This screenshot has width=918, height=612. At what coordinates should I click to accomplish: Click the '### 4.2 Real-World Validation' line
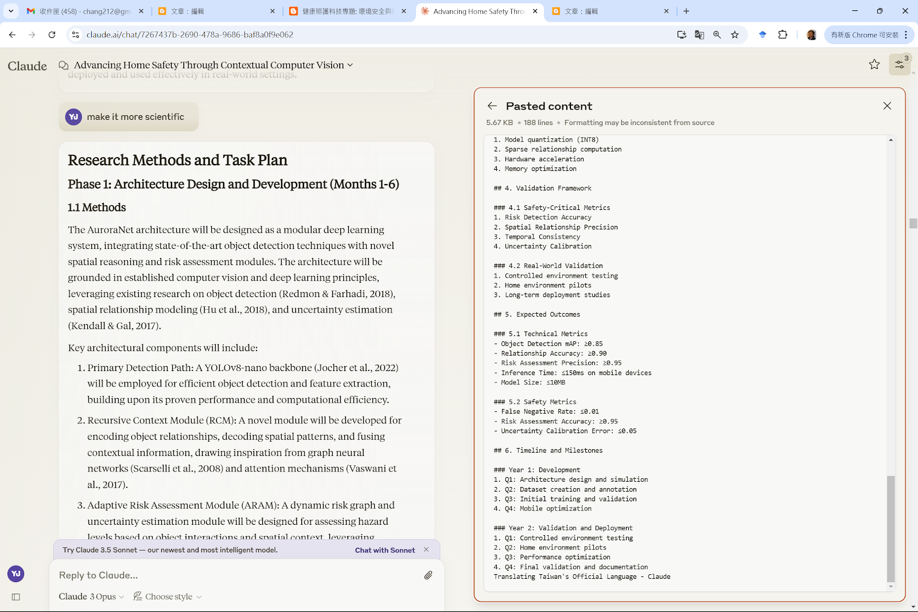[x=548, y=266]
